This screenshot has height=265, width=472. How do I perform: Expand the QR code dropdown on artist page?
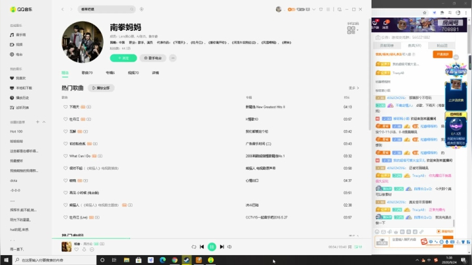tap(358, 30)
